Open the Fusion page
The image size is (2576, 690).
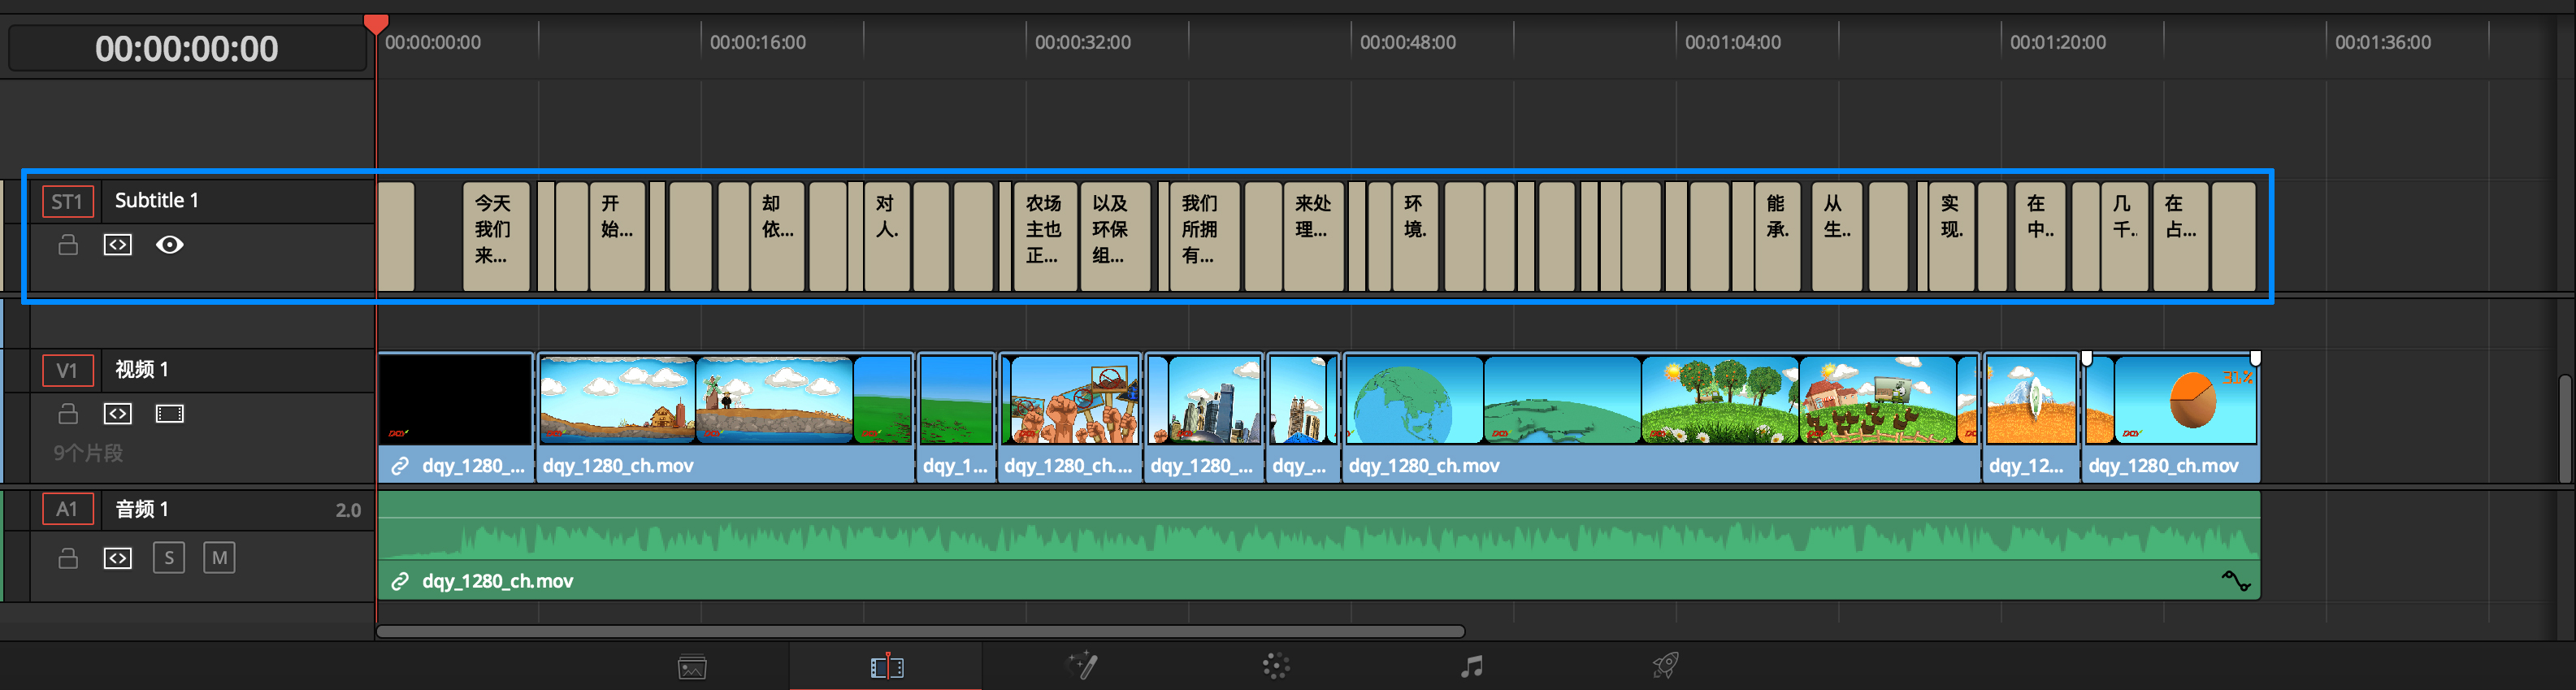click(1082, 665)
